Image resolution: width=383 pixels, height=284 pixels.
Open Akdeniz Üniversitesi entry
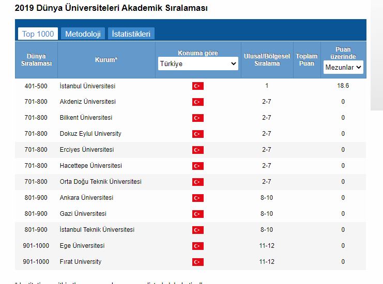coord(88,102)
